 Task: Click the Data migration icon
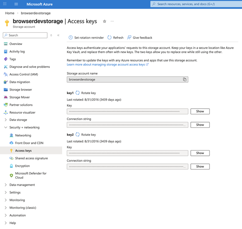click(x=6, y=82)
